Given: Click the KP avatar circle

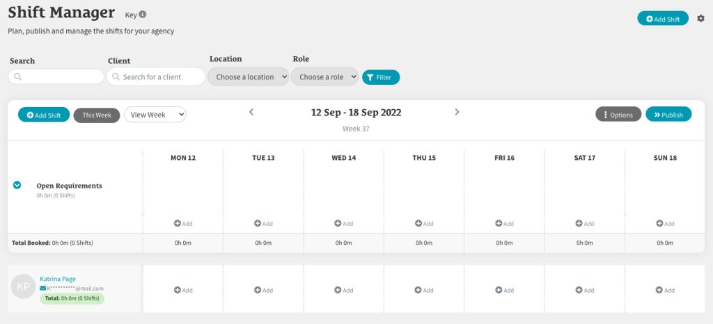Looking at the screenshot, I should click(x=23, y=286).
